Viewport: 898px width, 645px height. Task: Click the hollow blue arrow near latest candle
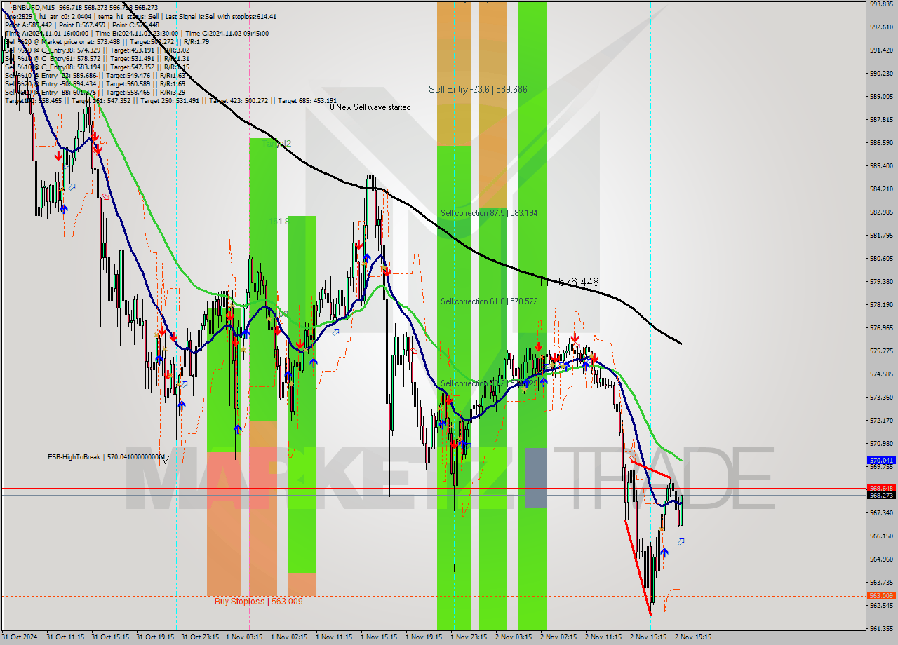pyautogui.click(x=681, y=541)
